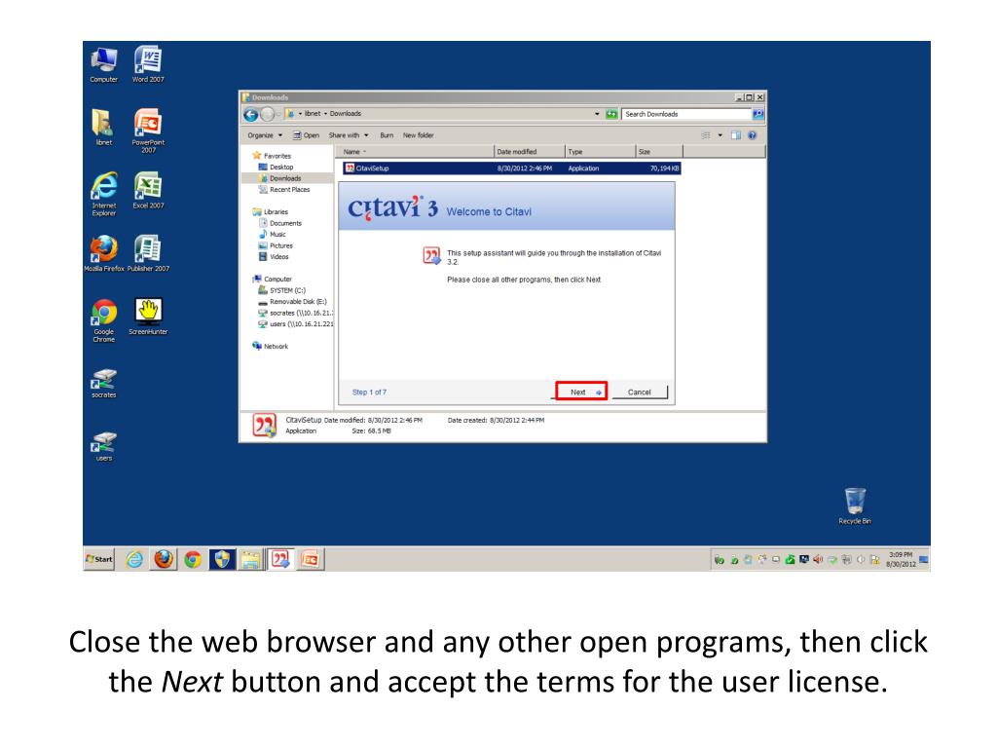This screenshot has height=748, width=997.
Task: Click libnet in the address breadcrumb
Action: 313,114
